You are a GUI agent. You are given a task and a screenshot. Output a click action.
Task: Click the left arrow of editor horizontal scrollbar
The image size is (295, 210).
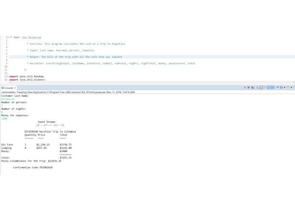click(x=10, y=82)
